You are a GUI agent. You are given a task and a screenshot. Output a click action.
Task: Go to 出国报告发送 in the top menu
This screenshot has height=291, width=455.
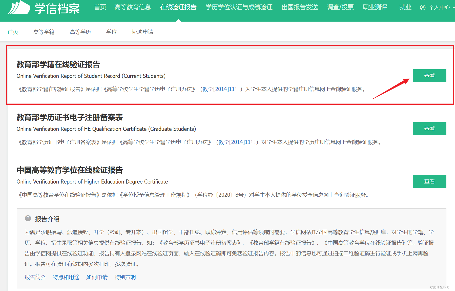(x=300, y=7)
